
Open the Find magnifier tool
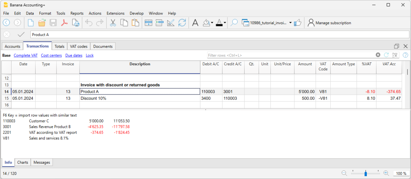234,23
